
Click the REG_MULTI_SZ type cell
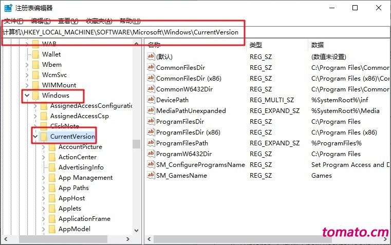[x=272, y=100]
